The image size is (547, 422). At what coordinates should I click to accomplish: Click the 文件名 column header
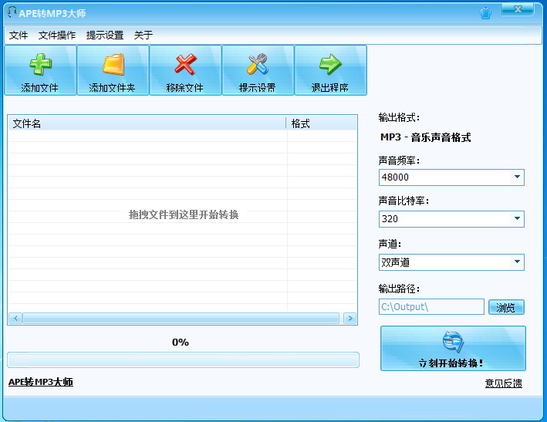click(x=147, y=123)
